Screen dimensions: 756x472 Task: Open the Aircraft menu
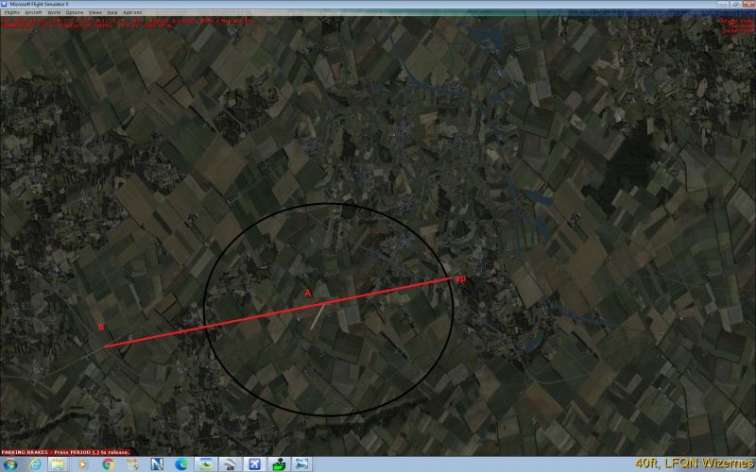(34, 12)
